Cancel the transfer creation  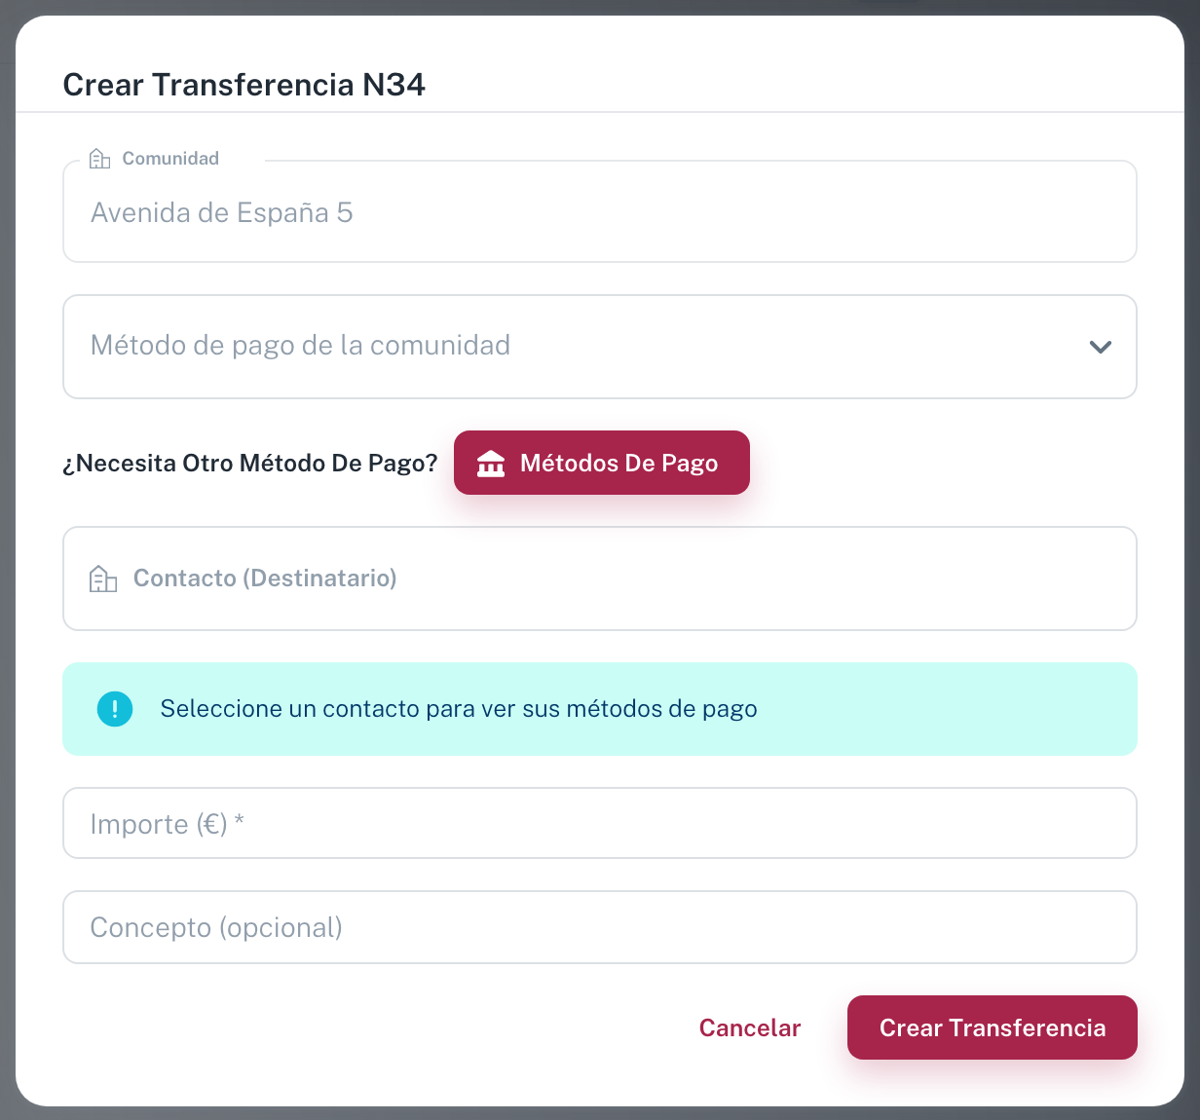click(x=750, y=1027)
